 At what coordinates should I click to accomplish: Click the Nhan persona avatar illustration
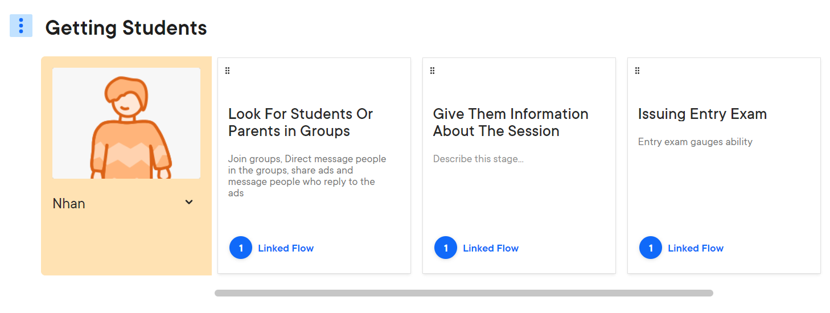point(126,123)
